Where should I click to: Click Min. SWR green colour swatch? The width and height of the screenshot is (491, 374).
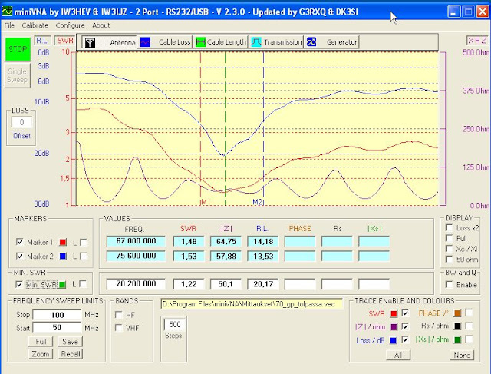pyautogui.click(x=62, y=285)
